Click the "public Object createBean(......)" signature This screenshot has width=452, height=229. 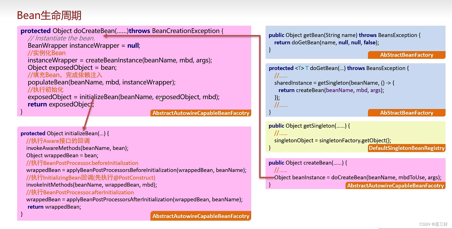(x=308, y=163)
